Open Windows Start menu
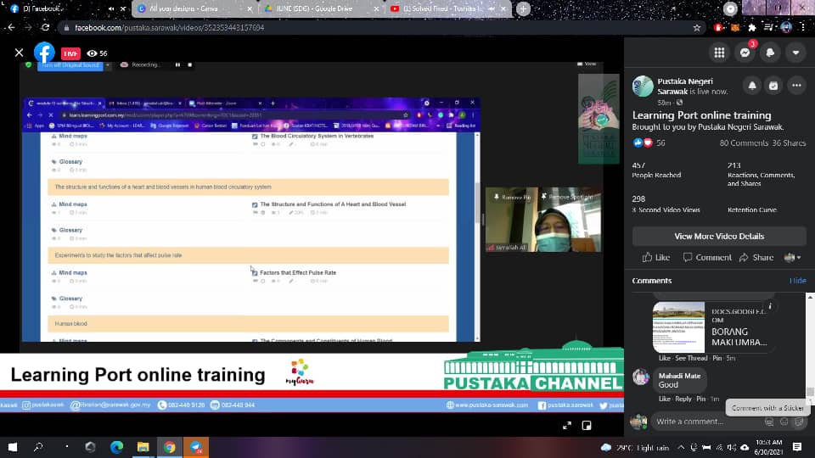 click(x=13, y=447)
